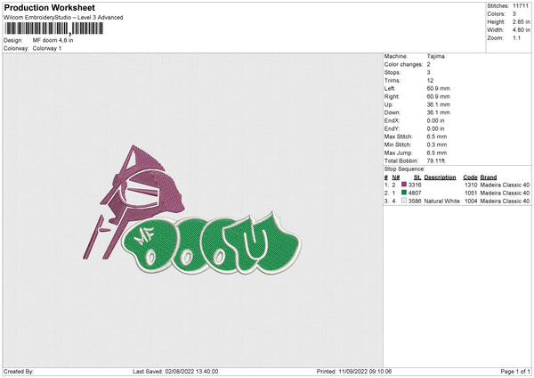Click the 'Brand' column header

489,177
